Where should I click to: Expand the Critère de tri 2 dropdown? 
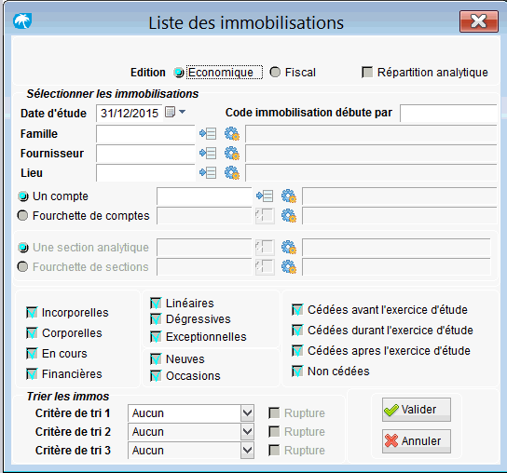[247, 432]
